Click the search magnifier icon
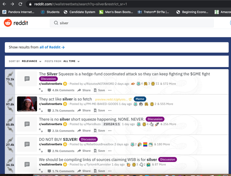This screenshot has height=176, width=231. [x=56, y=23]
